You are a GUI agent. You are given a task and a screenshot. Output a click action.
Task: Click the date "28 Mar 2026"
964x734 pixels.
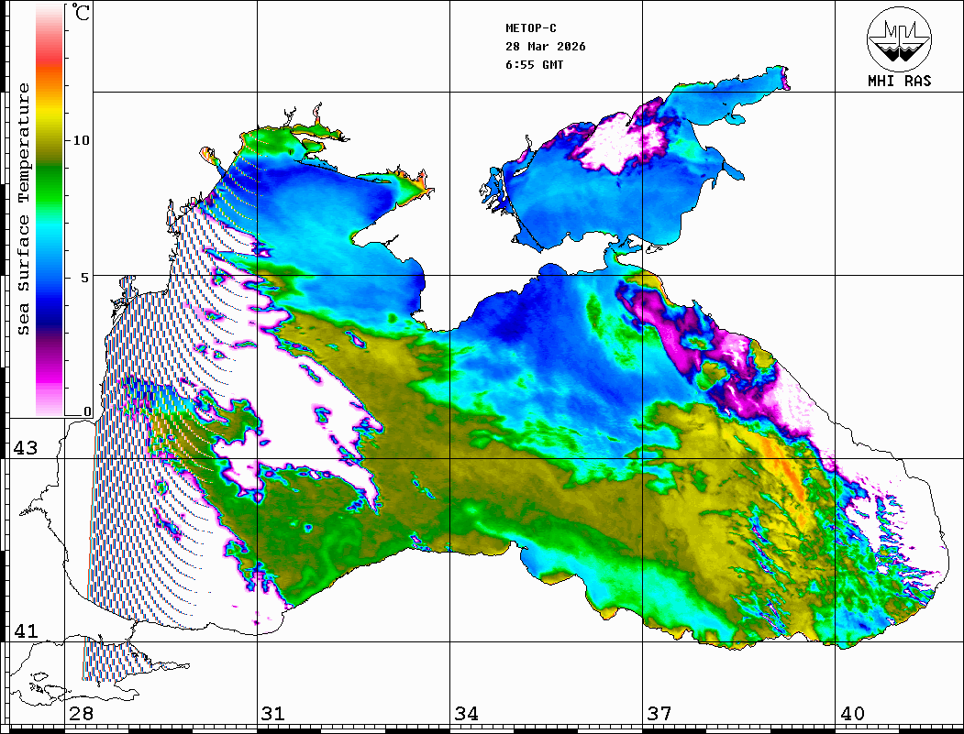coord(546,47)
